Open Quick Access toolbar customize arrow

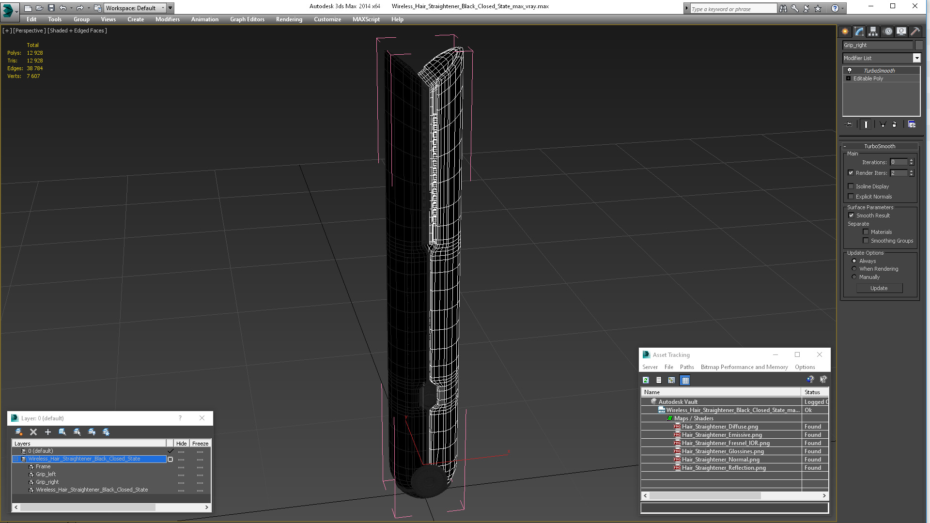(x=170, y=8)
